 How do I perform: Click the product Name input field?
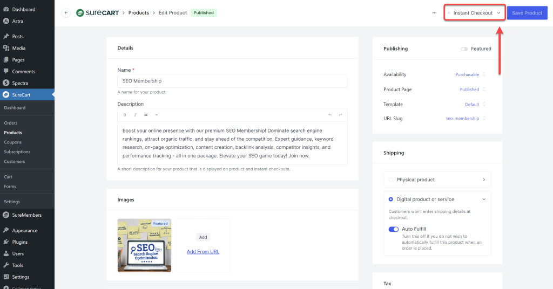pyautogui.click(x=232, y=81)
